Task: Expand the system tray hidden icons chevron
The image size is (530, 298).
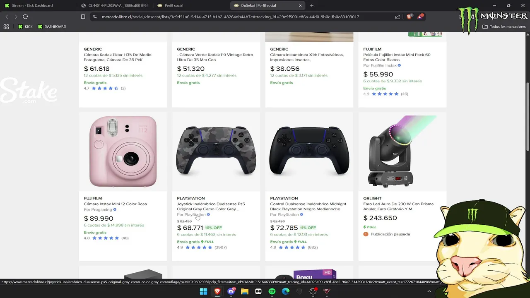Action: (x=429, y=291)
